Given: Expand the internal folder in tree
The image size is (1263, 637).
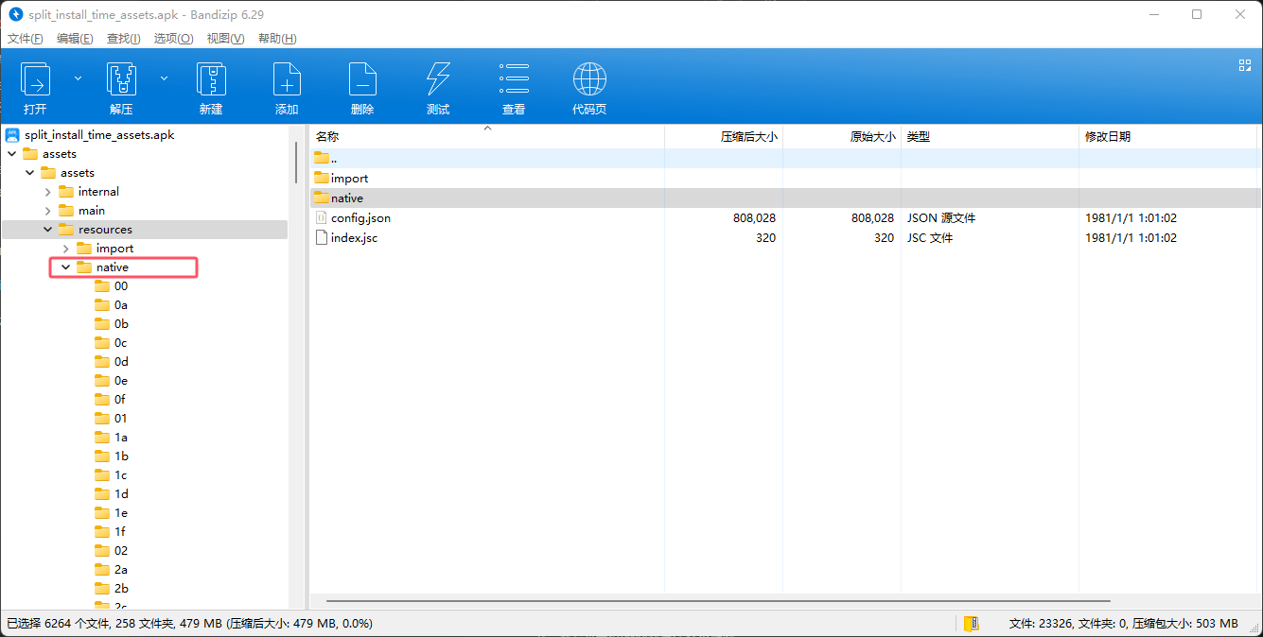Looking at the screenshot, I should (47, 192).
